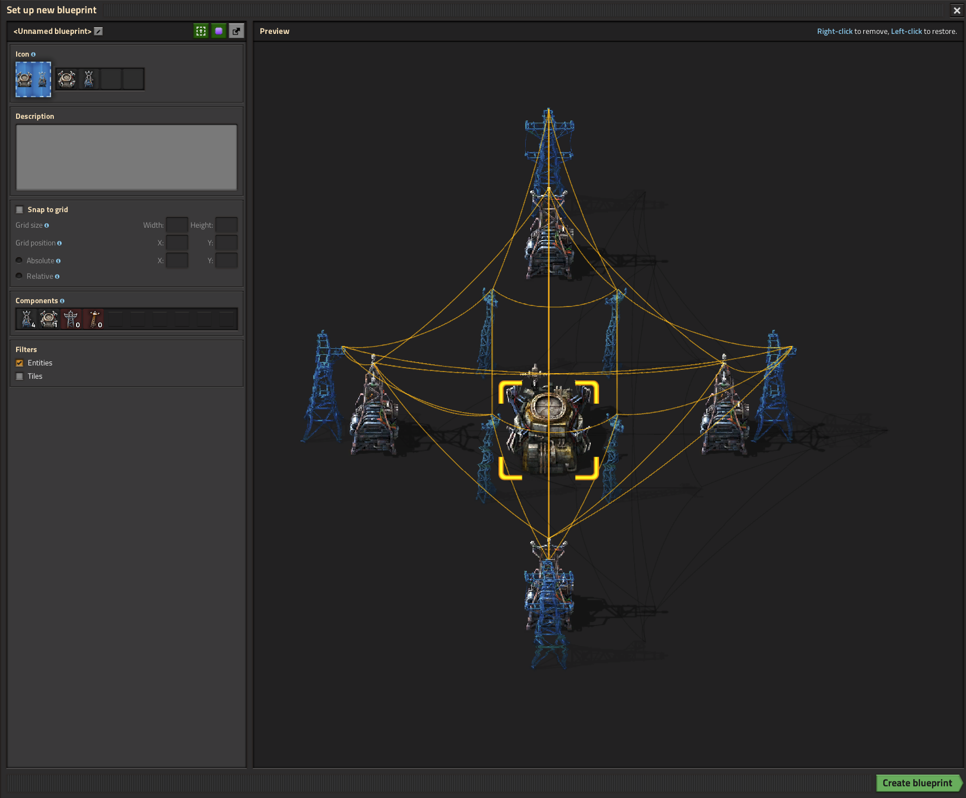
Task: Click the round machine component with count 1
Action: [x=49, y=319]
